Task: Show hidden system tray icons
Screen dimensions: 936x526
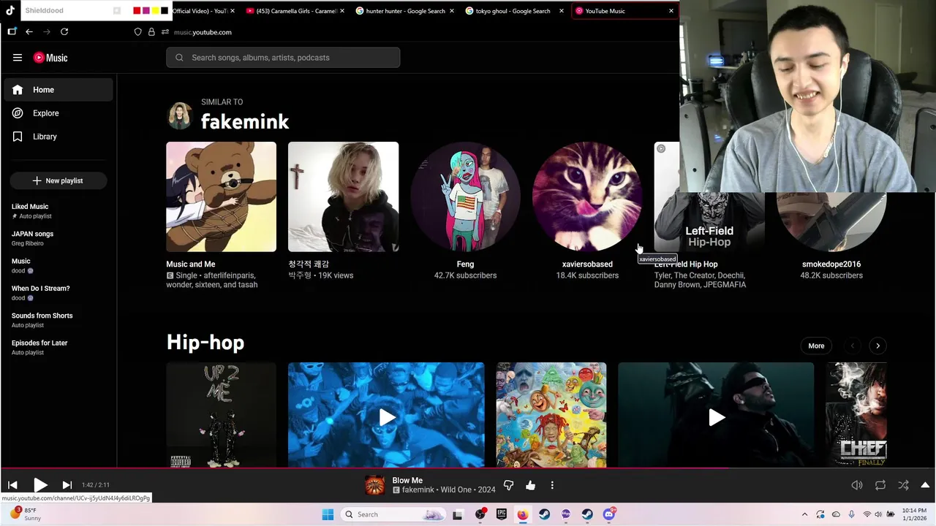Action: 804,514
